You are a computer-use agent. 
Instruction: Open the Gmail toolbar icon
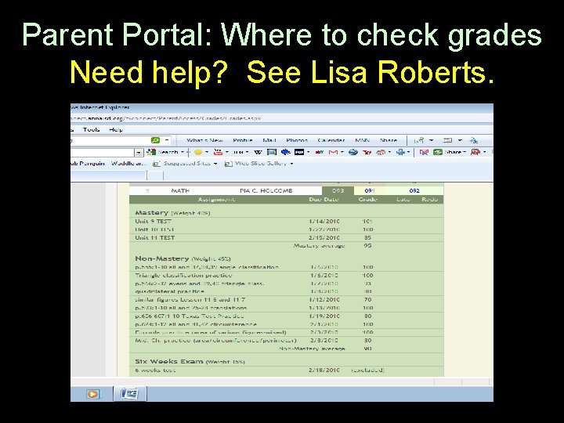tap(333, 152)
